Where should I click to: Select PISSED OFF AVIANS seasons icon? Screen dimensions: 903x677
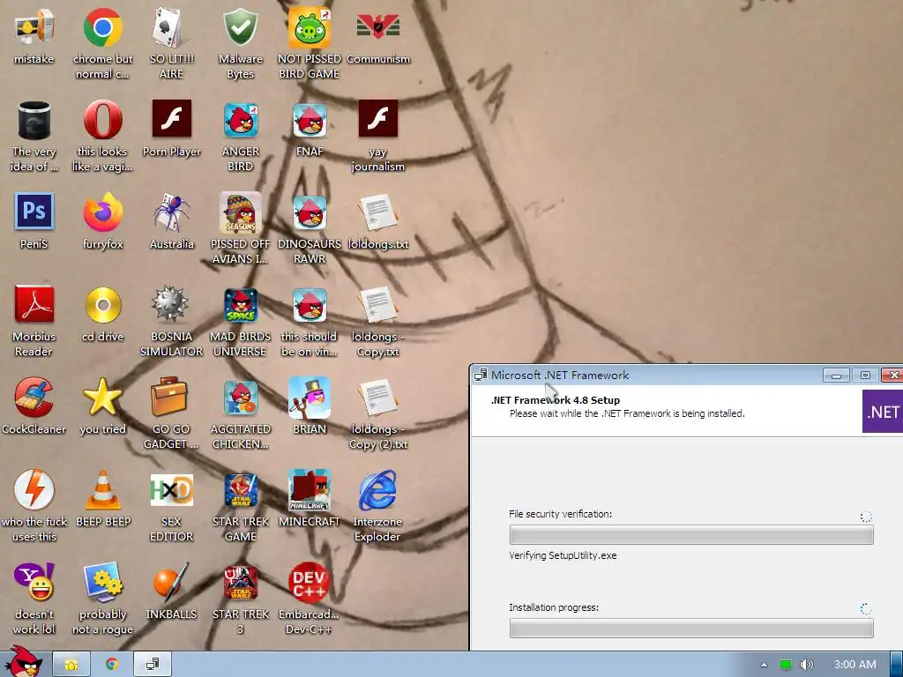(x=240, y=213)
